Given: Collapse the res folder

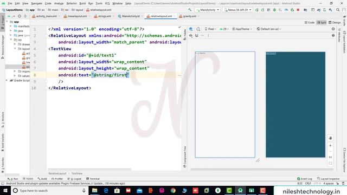Looking at the screenshot, I should click(11, 40).
